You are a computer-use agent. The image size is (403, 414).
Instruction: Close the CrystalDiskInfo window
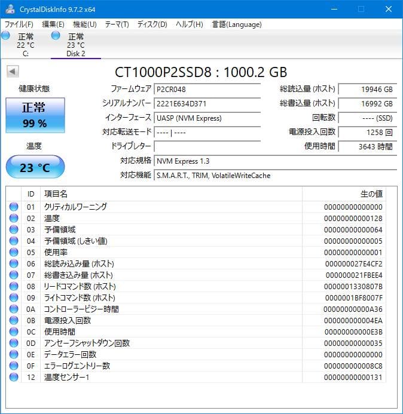coord(389,9)
